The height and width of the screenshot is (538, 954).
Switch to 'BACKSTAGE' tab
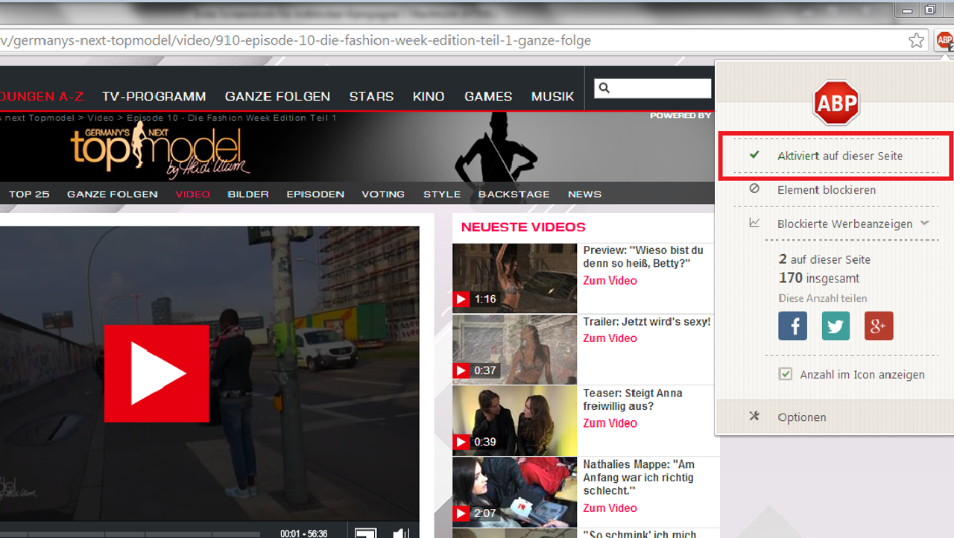514,194
